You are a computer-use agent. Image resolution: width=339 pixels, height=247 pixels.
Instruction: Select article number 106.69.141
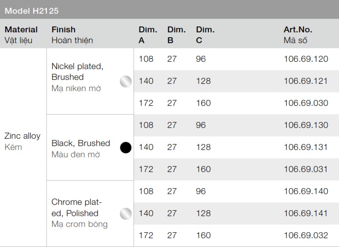coord(306,213)
